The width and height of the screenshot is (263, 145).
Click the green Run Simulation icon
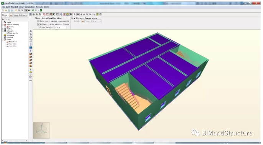33,10
